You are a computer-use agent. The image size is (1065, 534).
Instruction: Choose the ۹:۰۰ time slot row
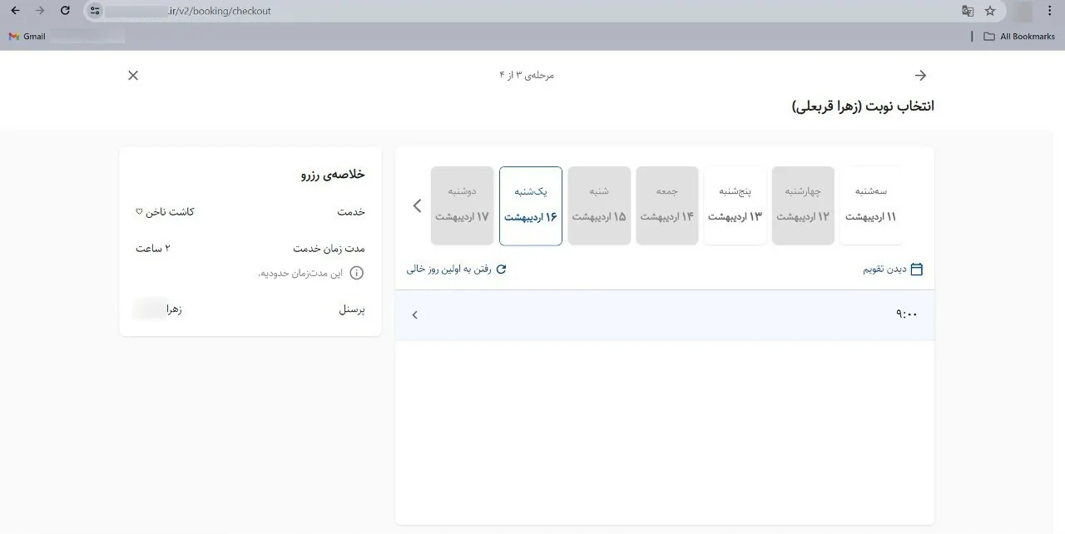[x=665, y=314]
